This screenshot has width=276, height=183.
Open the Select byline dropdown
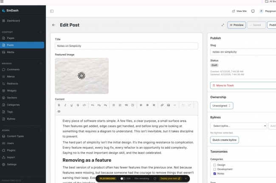click(x=238, y=126)
